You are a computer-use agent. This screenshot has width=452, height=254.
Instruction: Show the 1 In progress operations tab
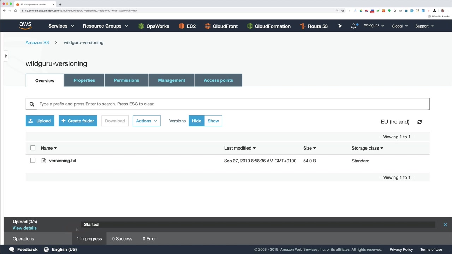[x=89, y=239]
